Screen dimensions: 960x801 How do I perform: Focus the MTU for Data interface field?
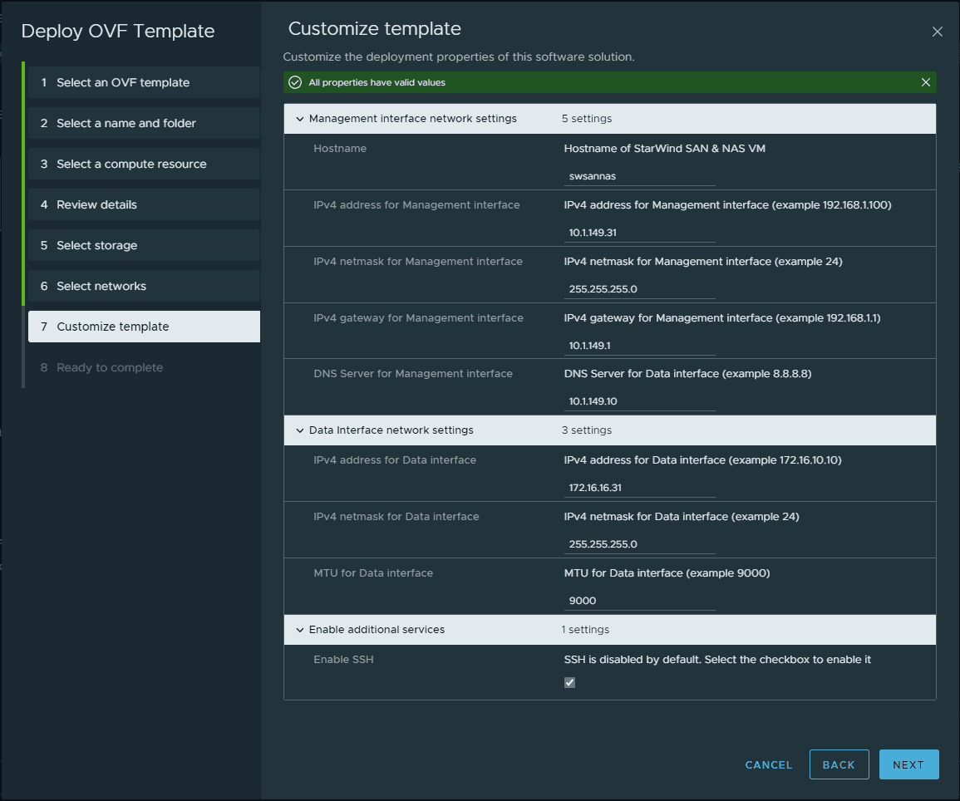(x=639, y=601)
